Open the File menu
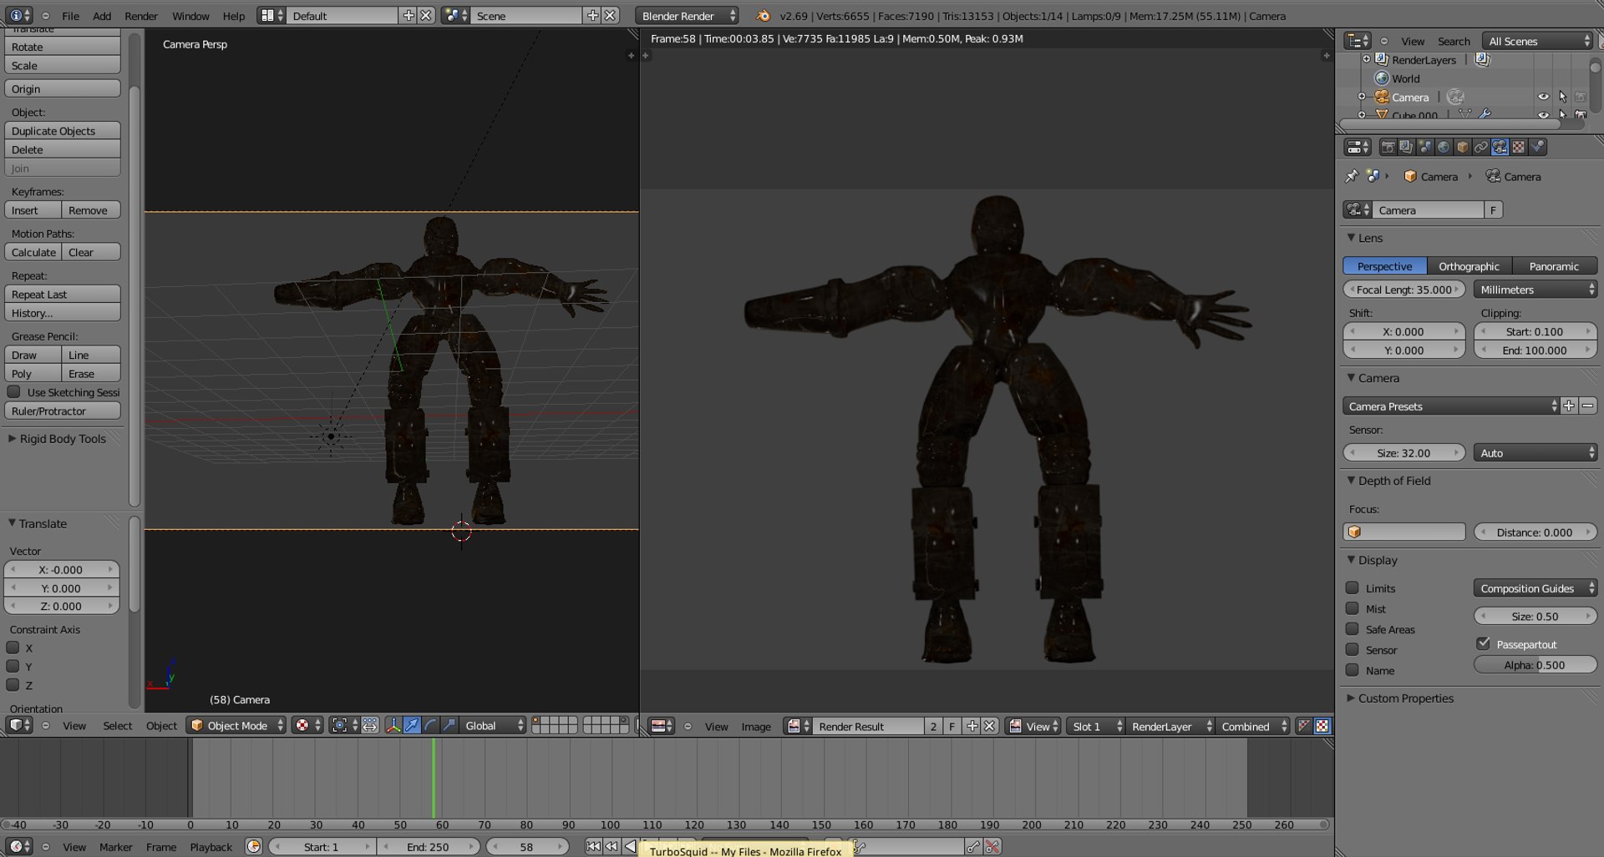The height and width of the screenshot is (857, 1604). [71, 16]
